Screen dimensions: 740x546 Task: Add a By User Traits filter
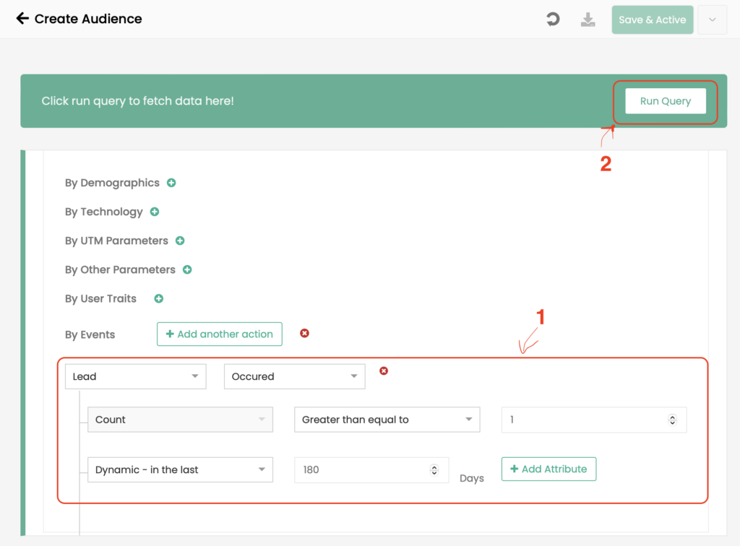pos(158,298)
